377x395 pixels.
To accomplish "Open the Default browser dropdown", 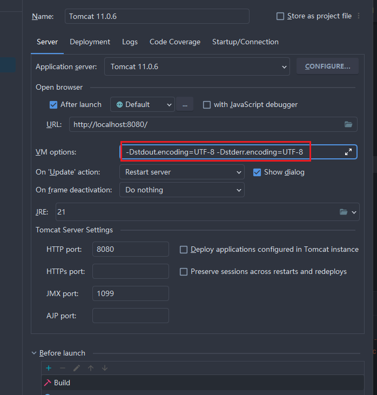I will (143, 104).
